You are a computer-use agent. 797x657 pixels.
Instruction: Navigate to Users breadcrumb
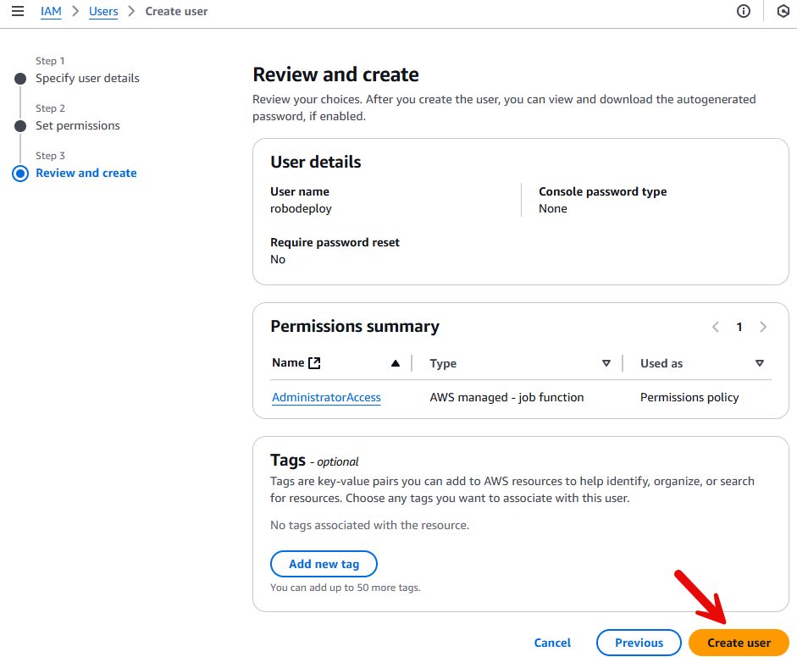(x=103, y=12)
